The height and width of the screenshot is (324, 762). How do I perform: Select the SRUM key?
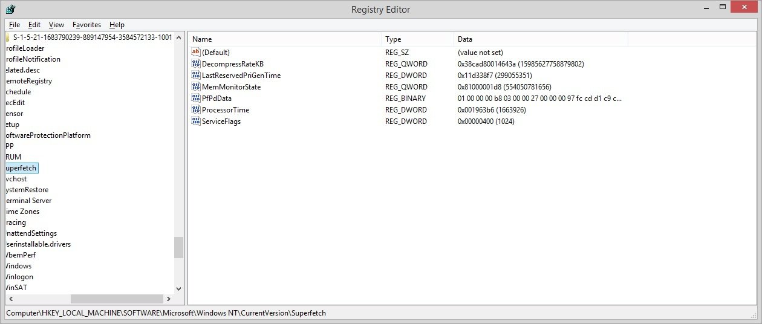13,157
